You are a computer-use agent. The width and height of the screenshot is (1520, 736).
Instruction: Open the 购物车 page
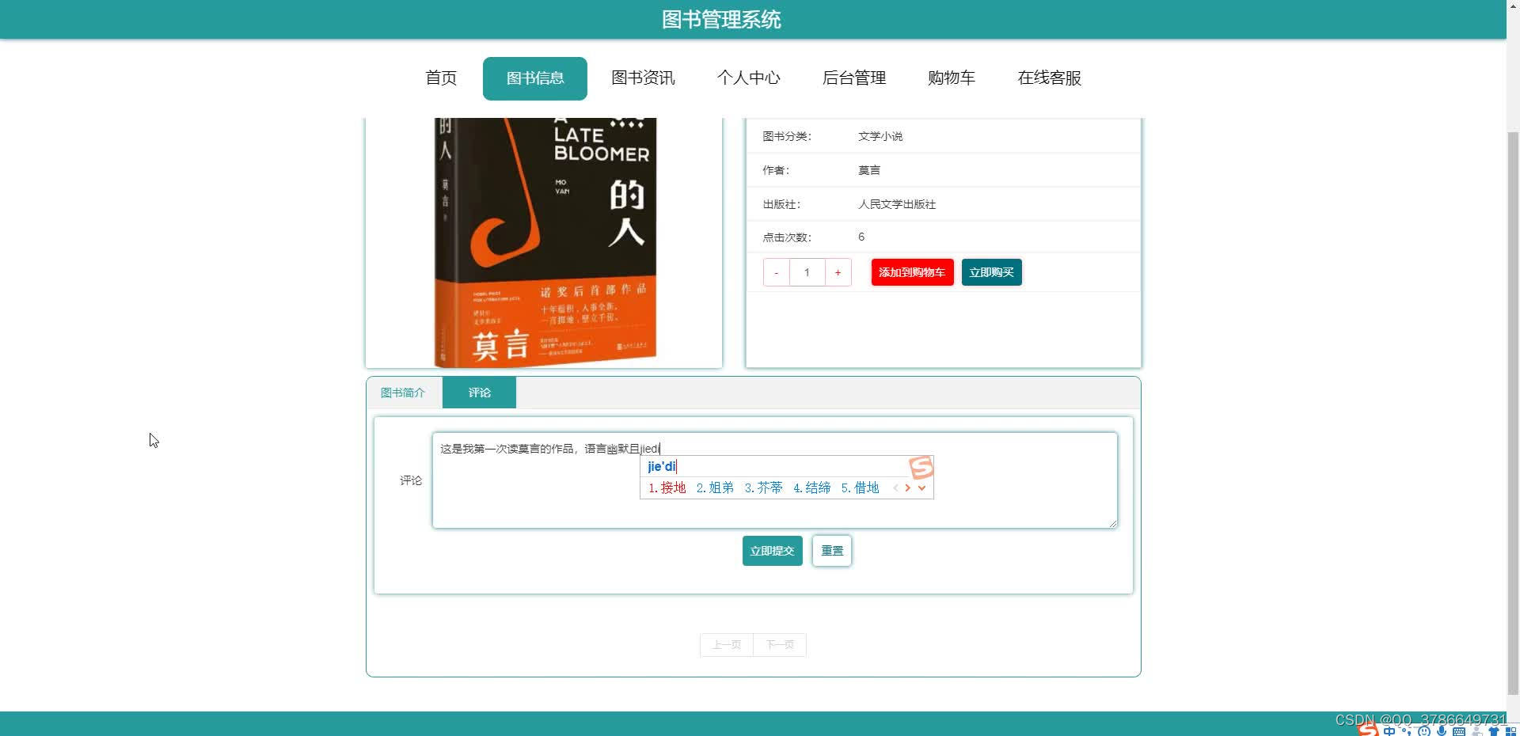coord(951,78)
